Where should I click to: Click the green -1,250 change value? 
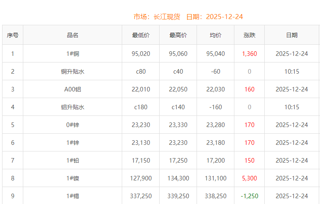coord(249,196)
